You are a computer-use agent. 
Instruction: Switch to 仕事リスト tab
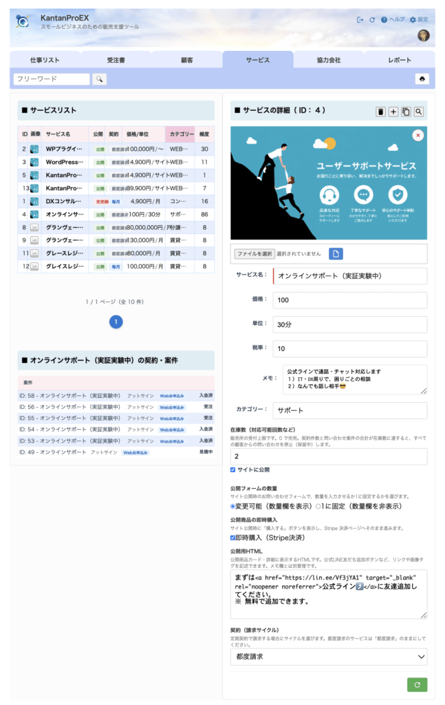pos(45,60)
